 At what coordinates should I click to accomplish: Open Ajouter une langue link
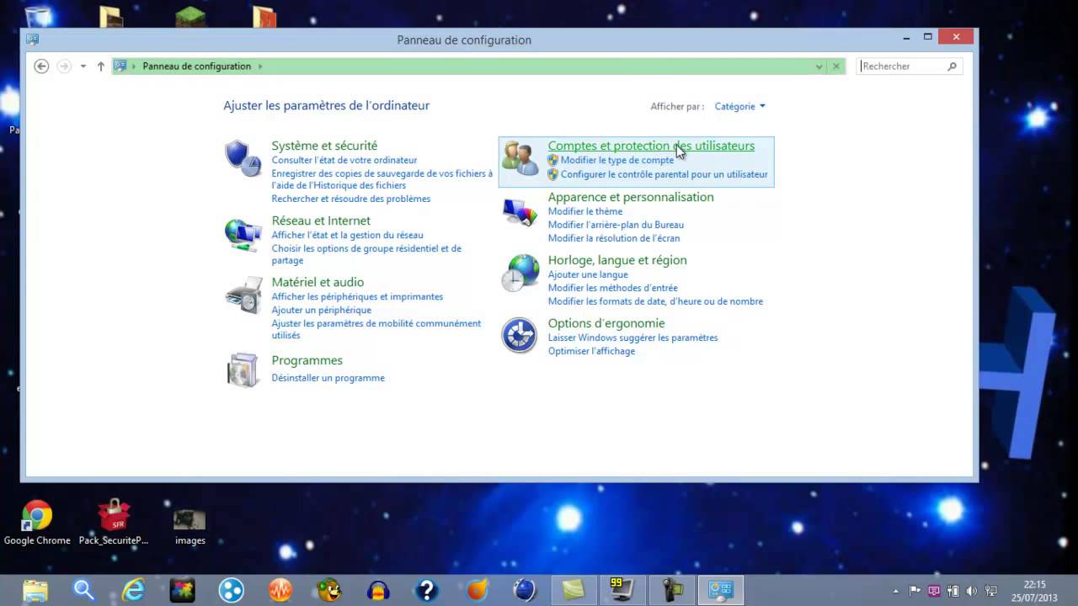click(x=588, y=274)
